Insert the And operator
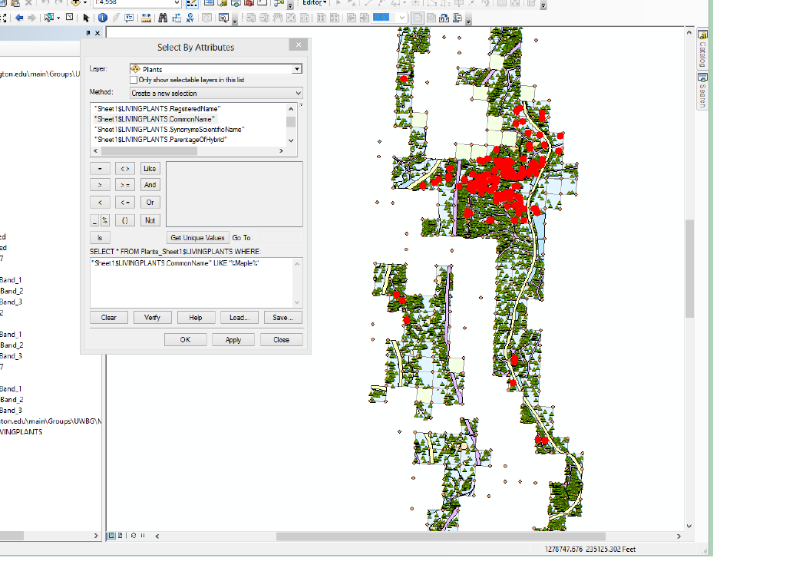Image resolution: width=796 pixels, height=581 pixels. click(x=150, y=185)
